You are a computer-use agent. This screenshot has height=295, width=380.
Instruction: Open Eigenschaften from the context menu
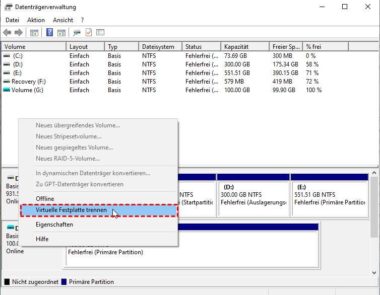pyautogui.click(x=98, y=225)
